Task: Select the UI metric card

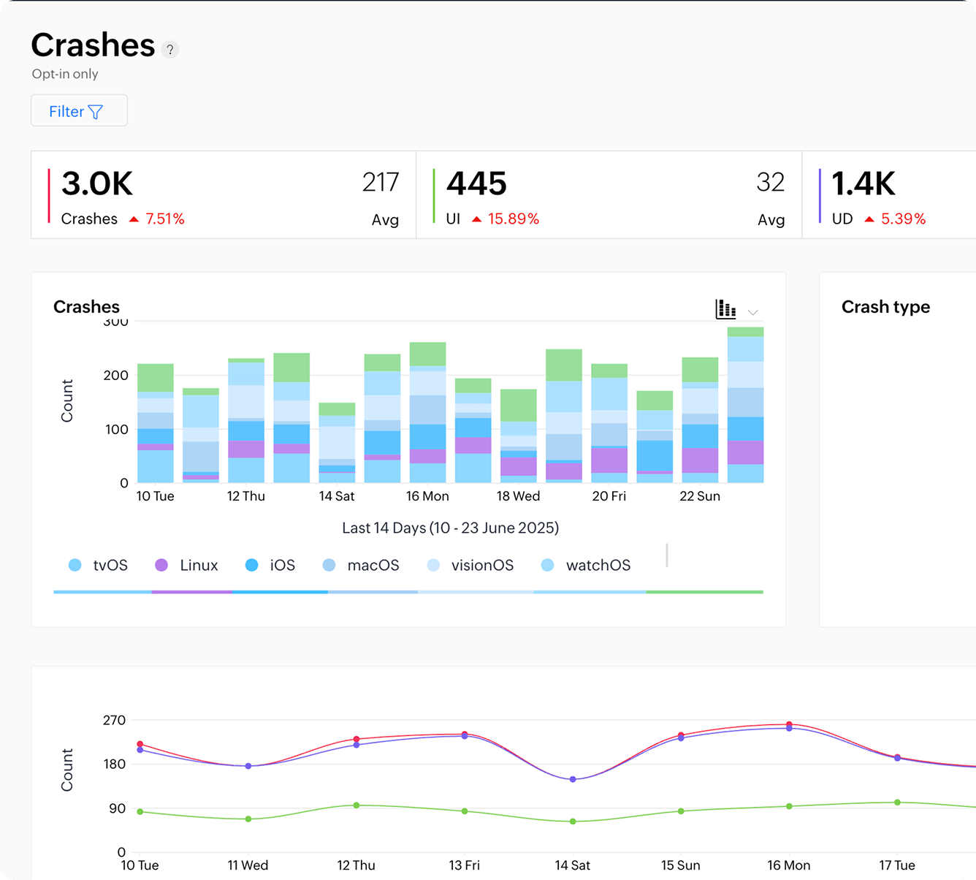Action: click(609, 195)
